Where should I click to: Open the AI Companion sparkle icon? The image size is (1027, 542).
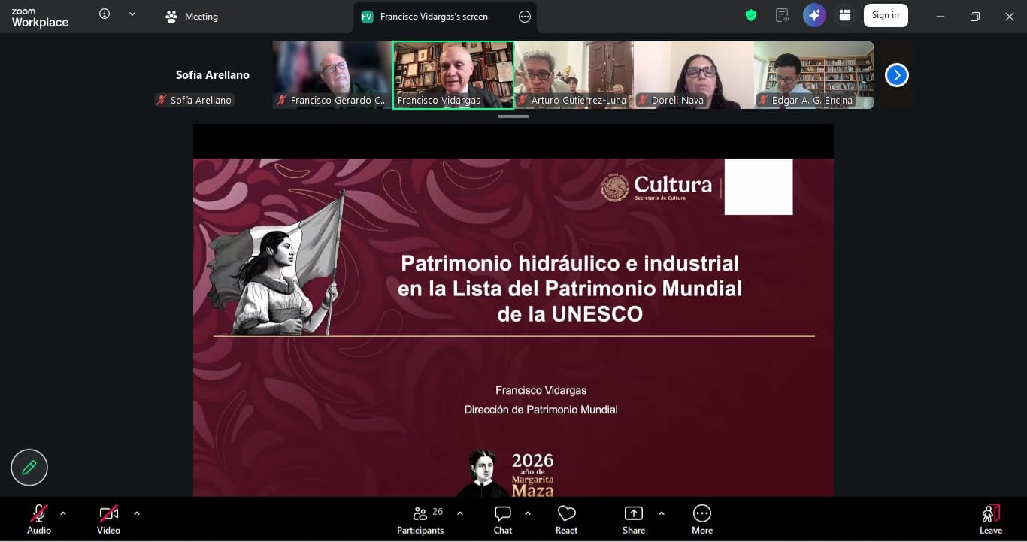pyautogui.click(x=814, y=16)
